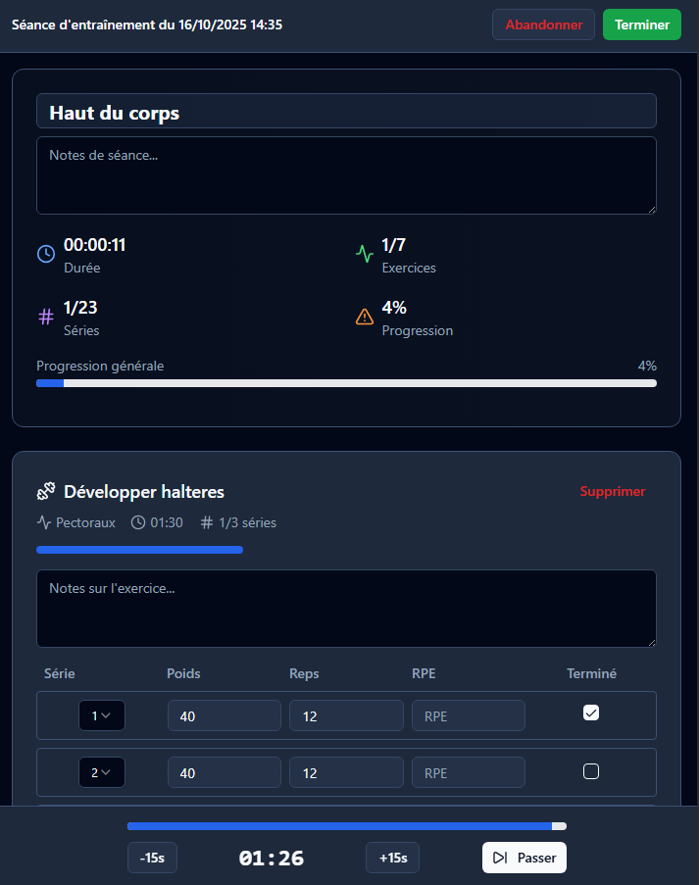The width and height of the screenshot is (699, 885).
Task: Open the série 2 number dropdown
Action: click(102, 772)
